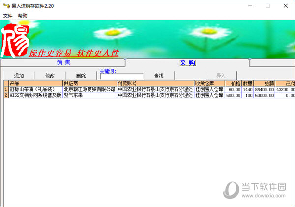
Task: Click the 添加 button
Action: (x=19, y=76)
